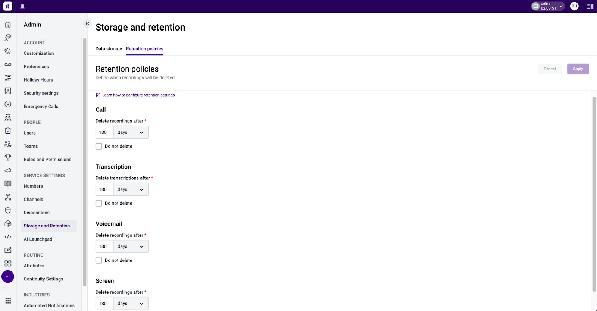Viewport: 597px width, 311px height.
Task: Click the four-squares dashboard icon
Action: [x=8, y=263]
